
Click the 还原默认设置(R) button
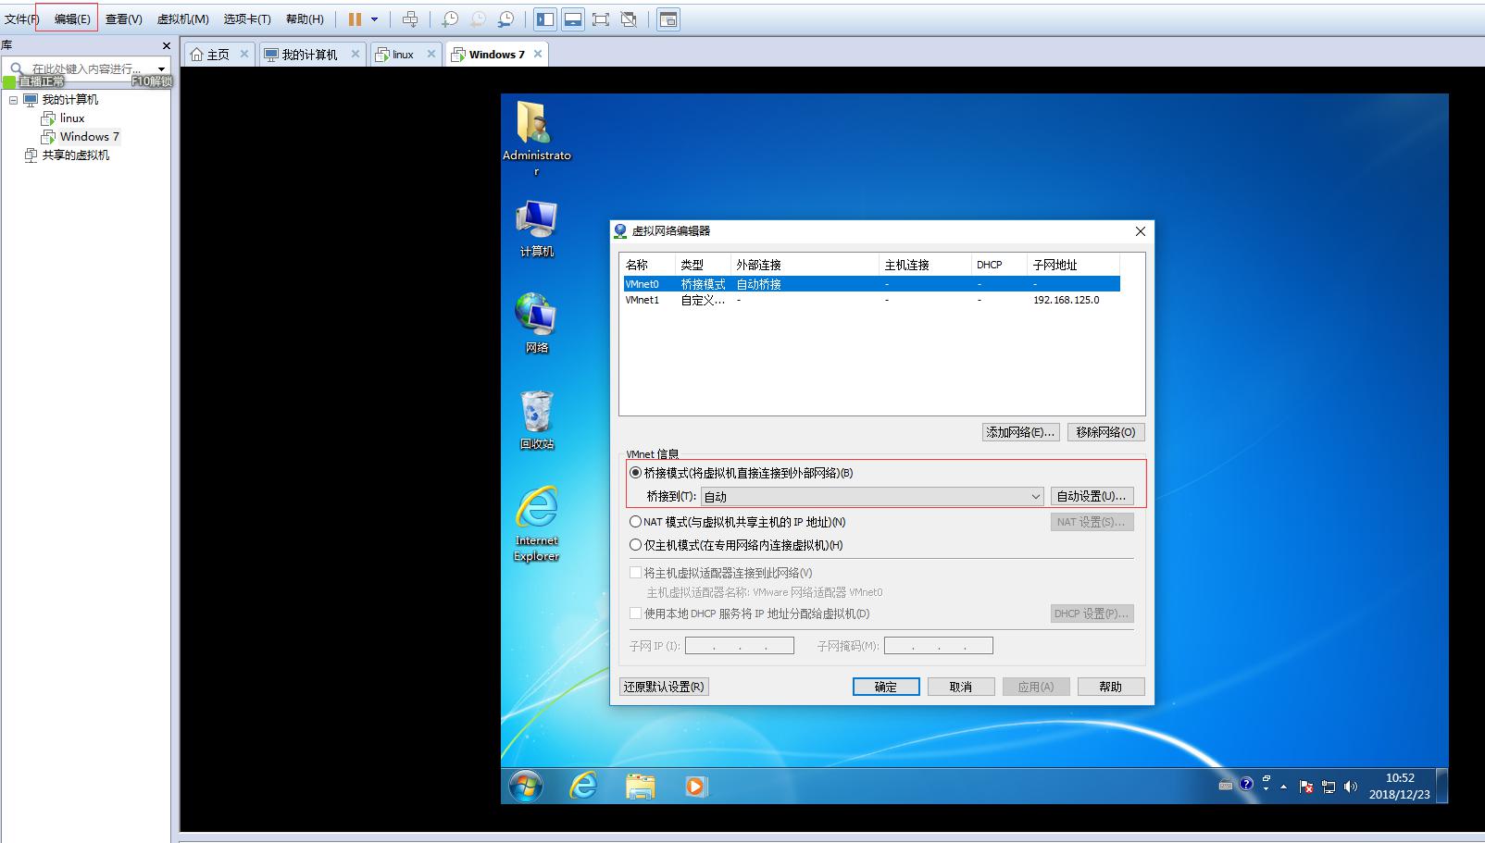(664, 687)
